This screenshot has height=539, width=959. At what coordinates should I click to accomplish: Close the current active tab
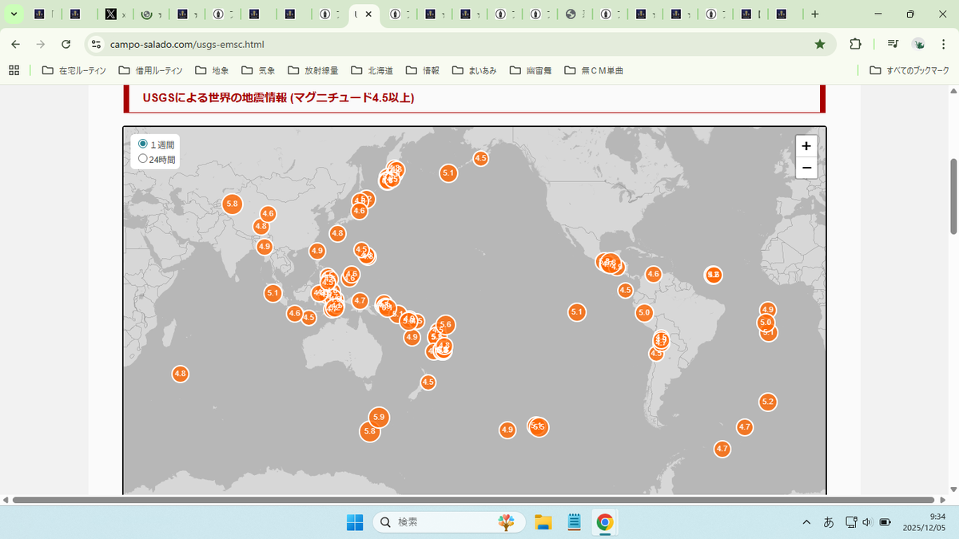(x=368, y=14)
